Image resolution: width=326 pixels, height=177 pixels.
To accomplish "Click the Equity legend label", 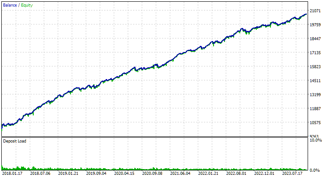I will pos(27,5).
